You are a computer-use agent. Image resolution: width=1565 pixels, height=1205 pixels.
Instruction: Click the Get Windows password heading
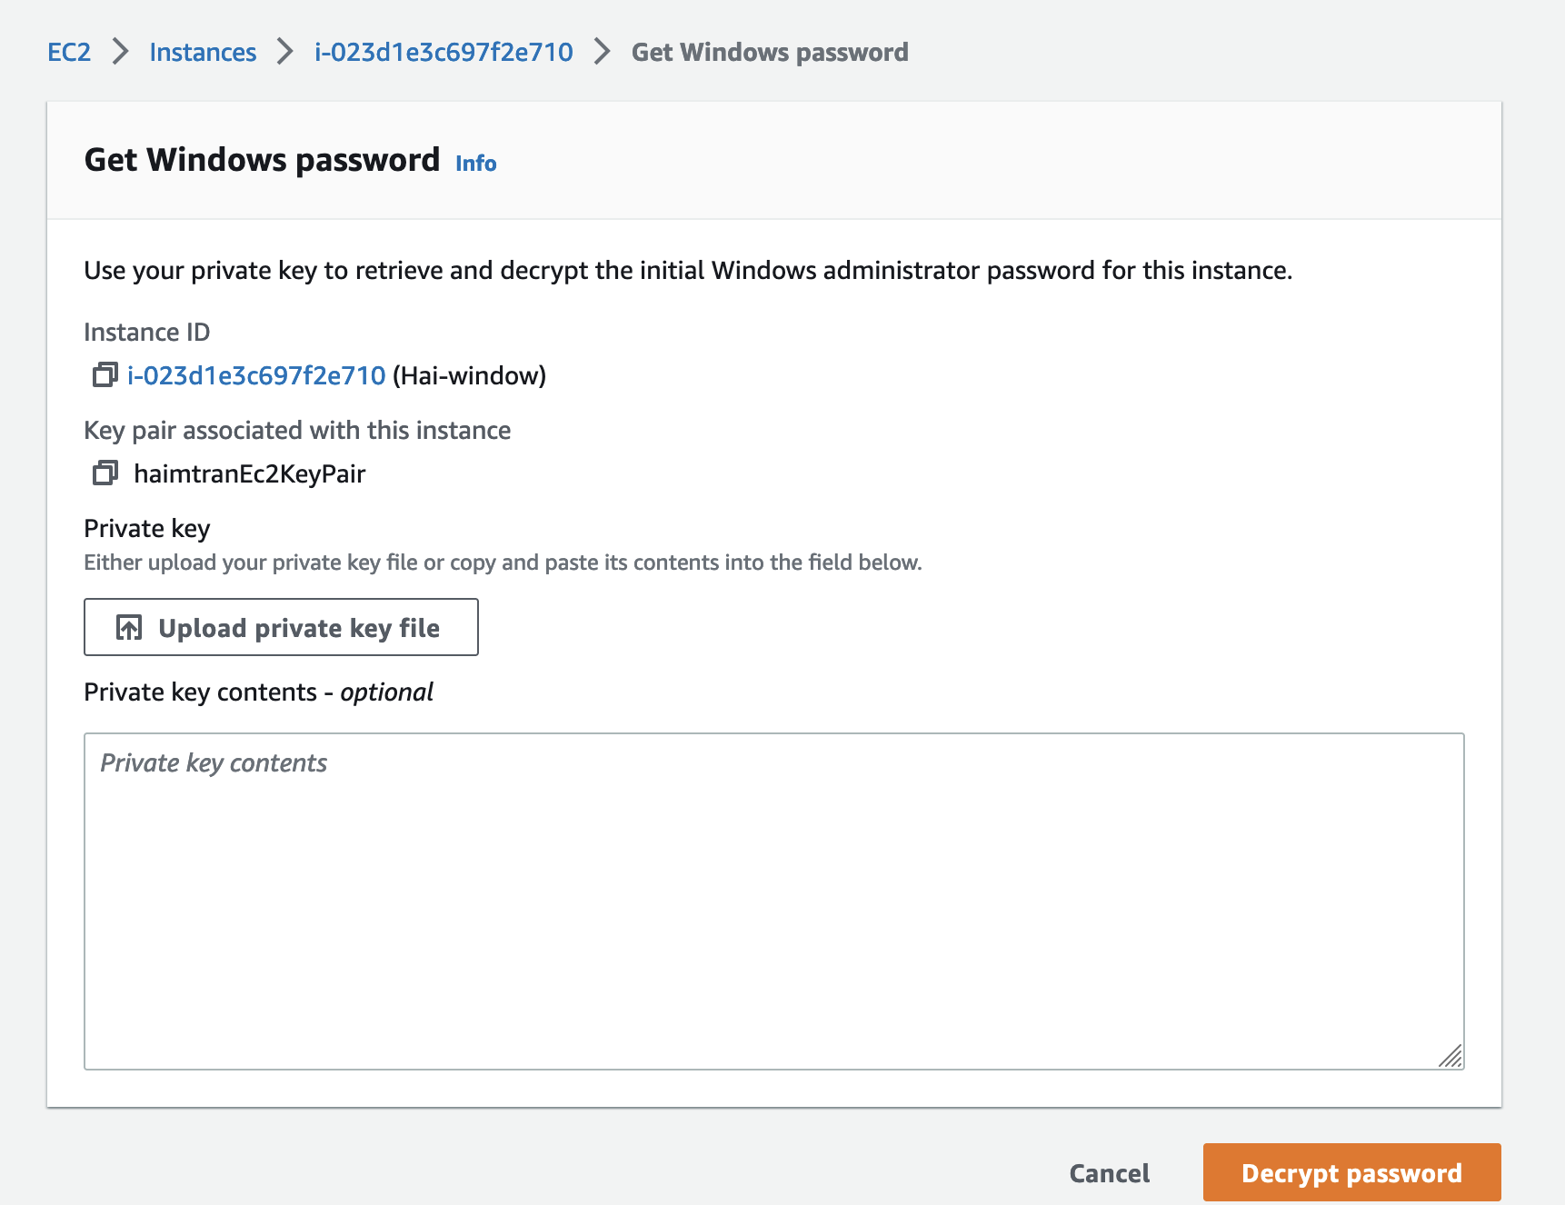[262, 160]
